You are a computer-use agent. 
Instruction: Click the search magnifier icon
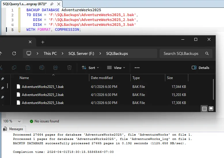click(x=207, y=53)
